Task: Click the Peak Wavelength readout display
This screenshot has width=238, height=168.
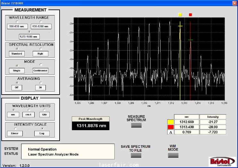Action: pyautogui.click(x=91, y=126)
